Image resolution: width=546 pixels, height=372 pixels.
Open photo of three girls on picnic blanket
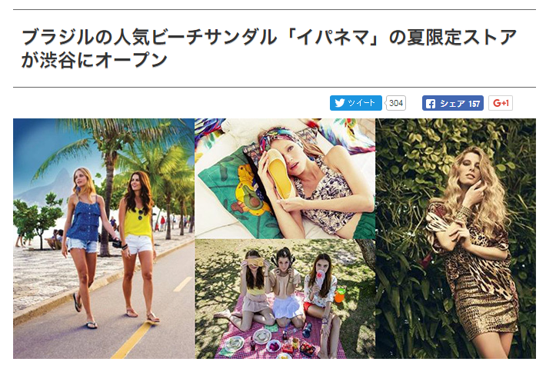coord(285,299)
